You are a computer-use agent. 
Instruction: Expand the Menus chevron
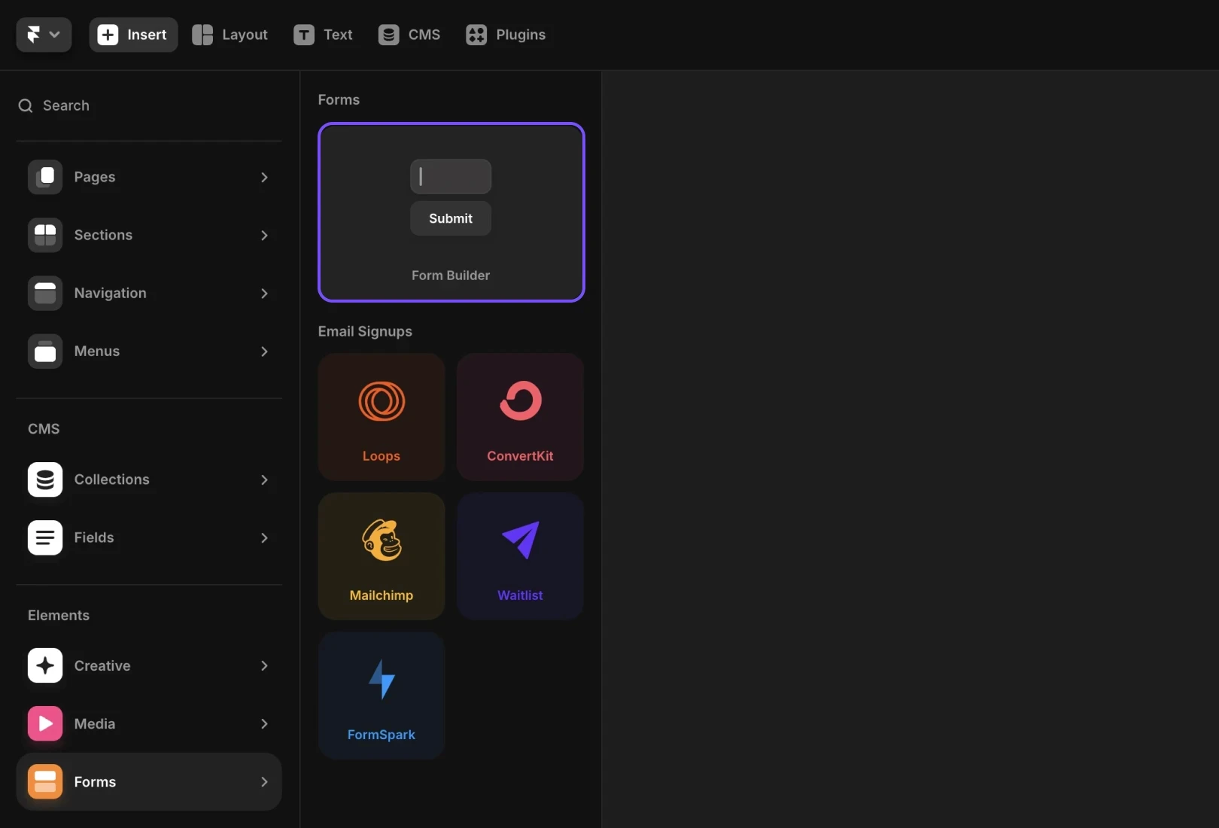pos(264,351)
